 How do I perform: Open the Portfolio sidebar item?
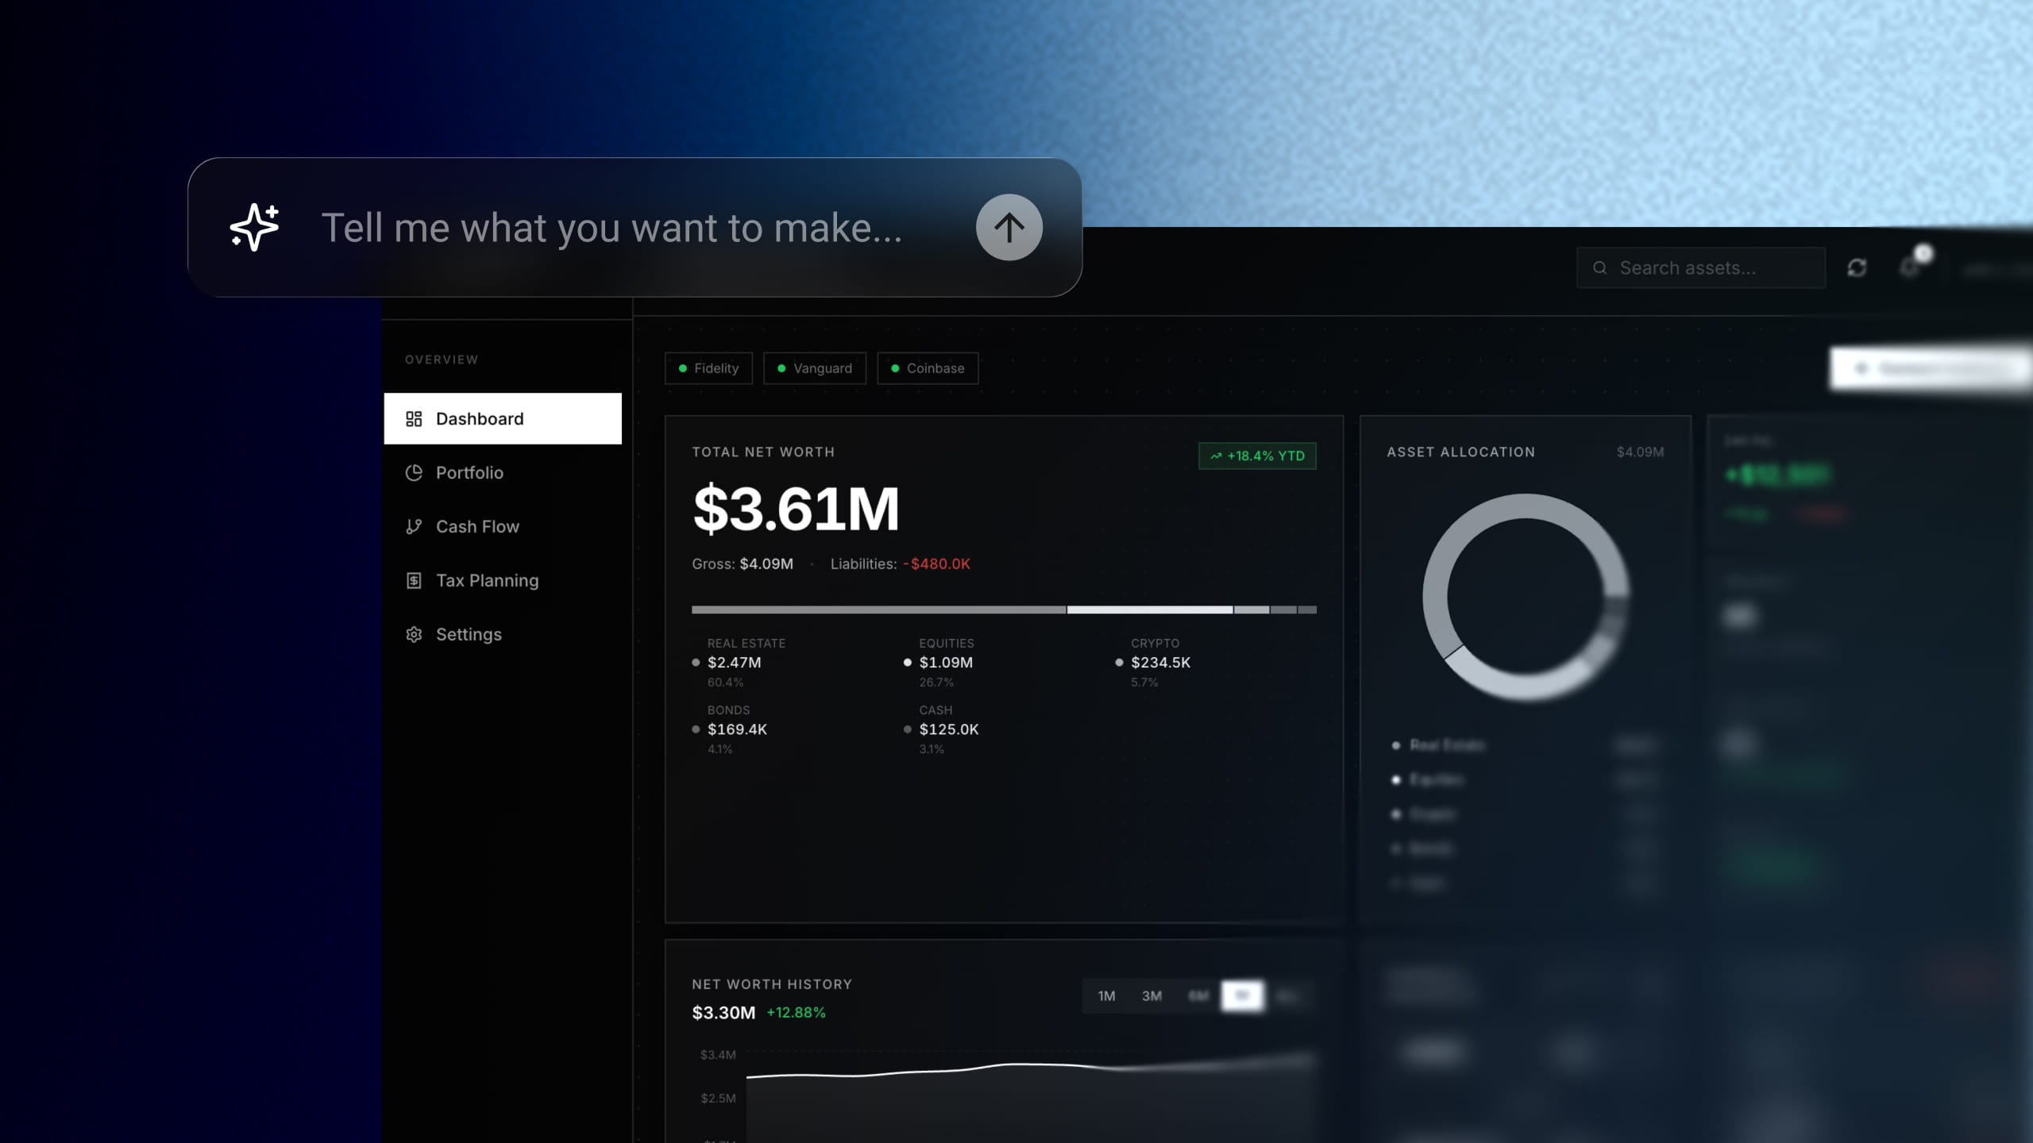coord(503,472)
